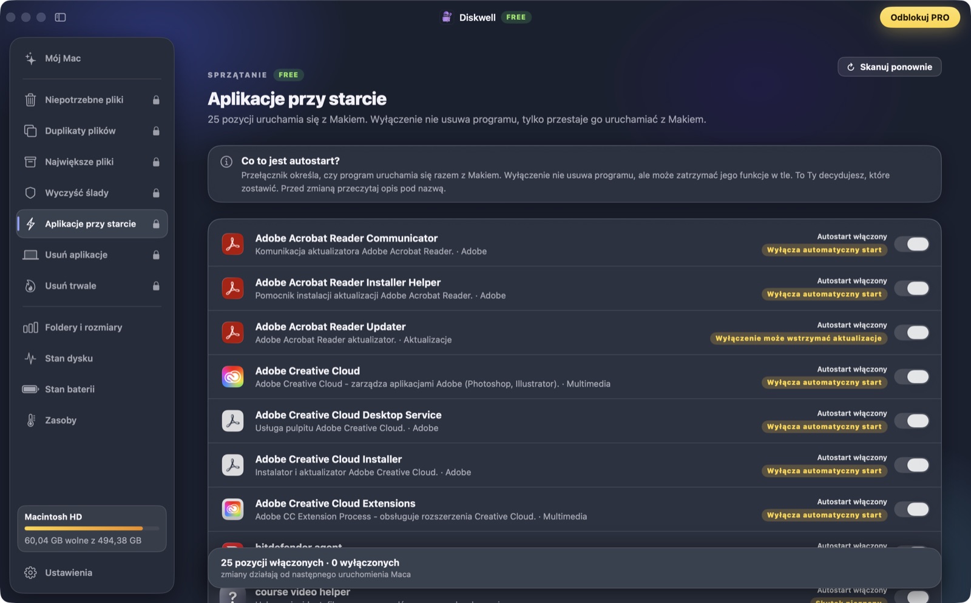
Task: Click the Stan dysku pulse icon
Action: click(x=30, y=358)
